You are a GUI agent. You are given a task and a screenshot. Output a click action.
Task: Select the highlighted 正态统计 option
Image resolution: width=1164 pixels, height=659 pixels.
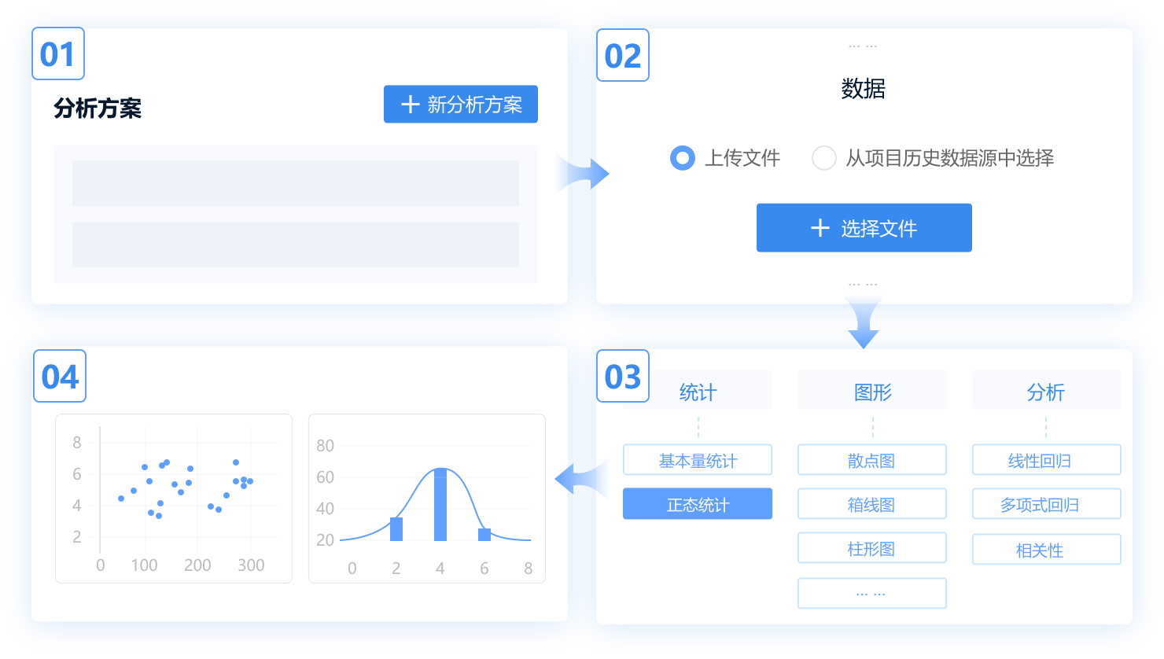698,504
